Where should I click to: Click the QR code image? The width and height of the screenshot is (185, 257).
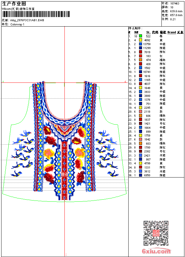point(156,233)
